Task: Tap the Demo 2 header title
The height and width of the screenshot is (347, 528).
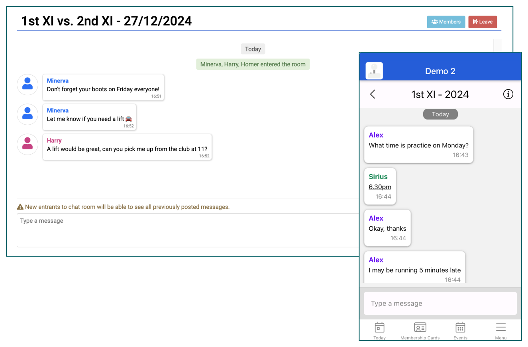Action: [x=440, y=71]
